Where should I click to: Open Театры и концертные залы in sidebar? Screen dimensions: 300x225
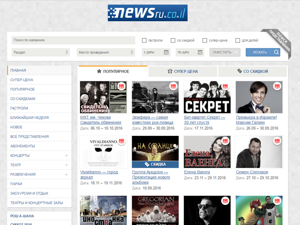[39, 202]
